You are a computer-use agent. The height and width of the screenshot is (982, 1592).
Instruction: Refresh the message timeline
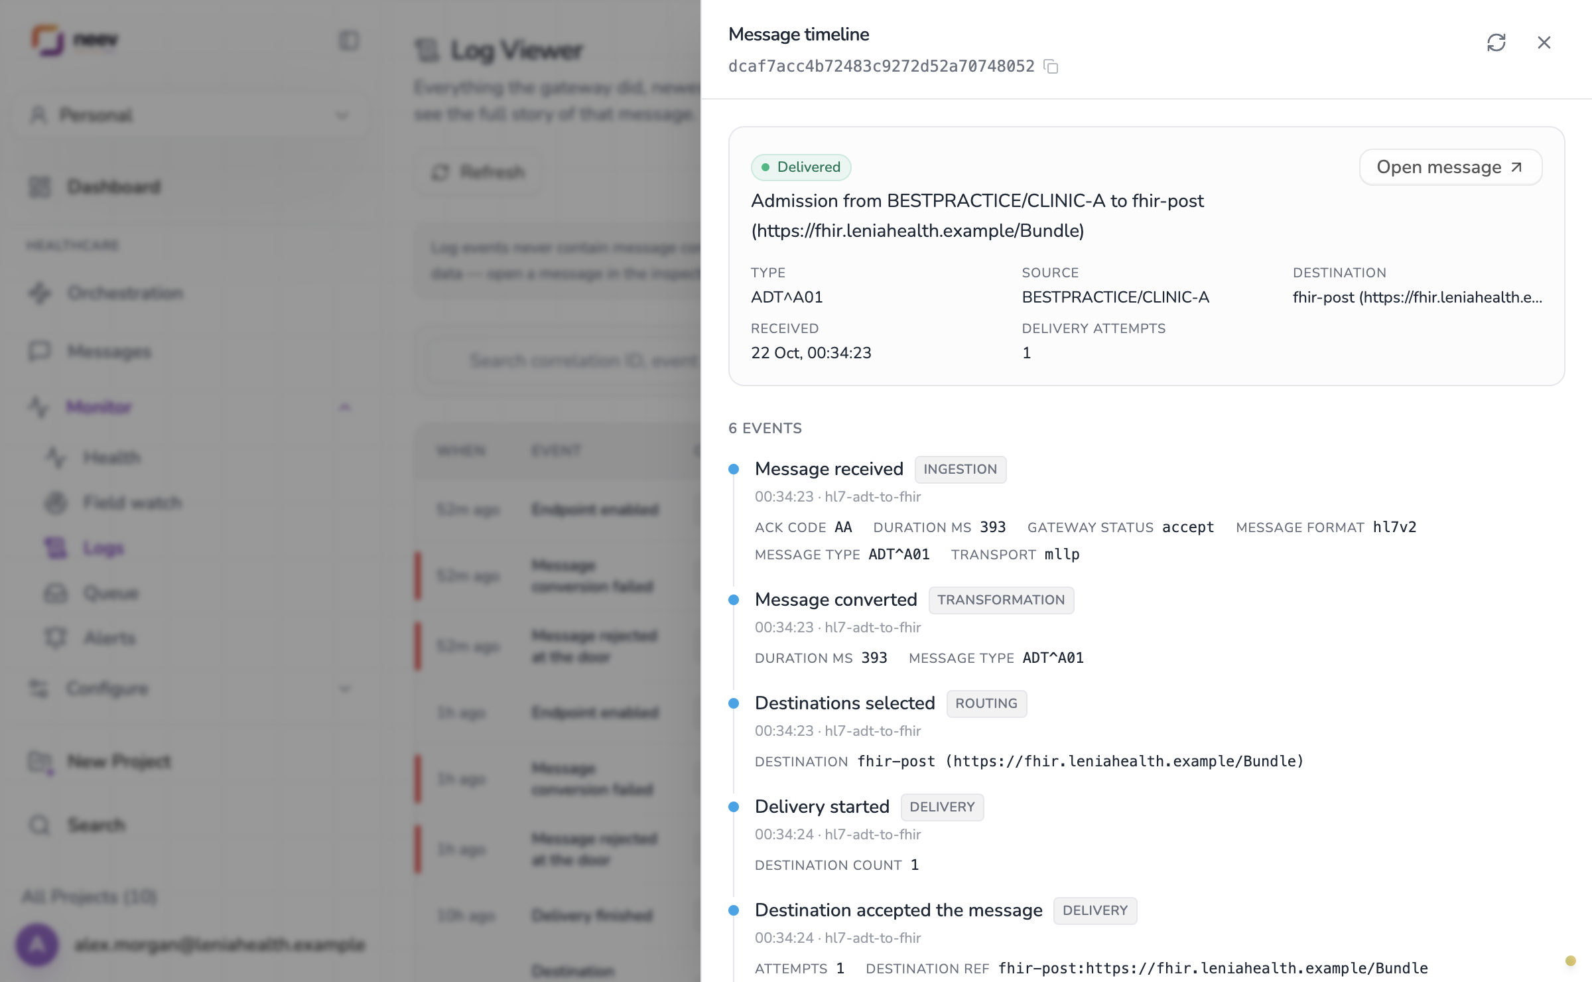[x=1496, y=42]
